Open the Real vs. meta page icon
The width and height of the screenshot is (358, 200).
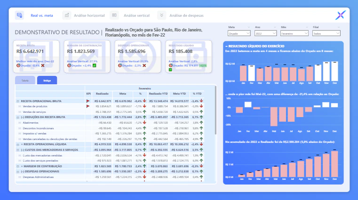[19, 15]
